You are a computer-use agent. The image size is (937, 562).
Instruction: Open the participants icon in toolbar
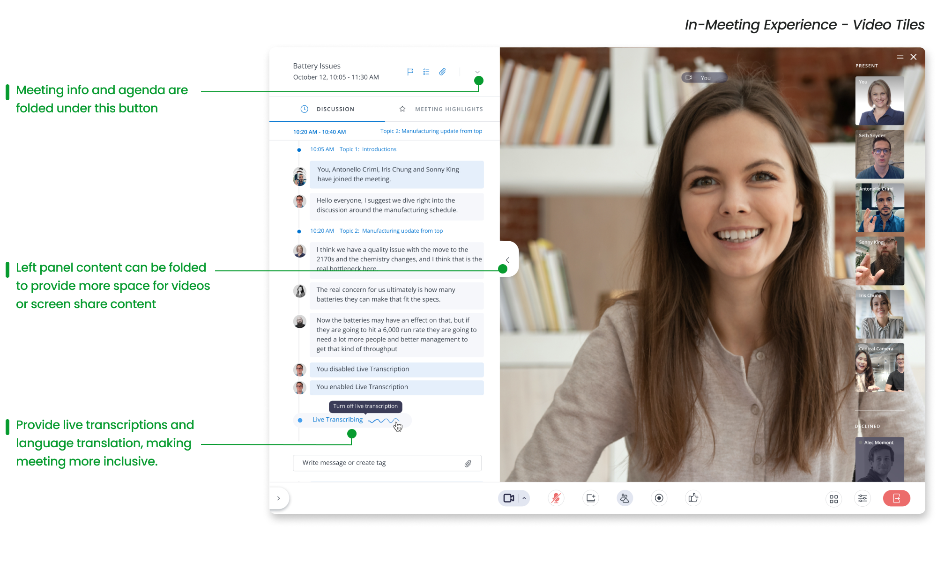coord(625,498)
